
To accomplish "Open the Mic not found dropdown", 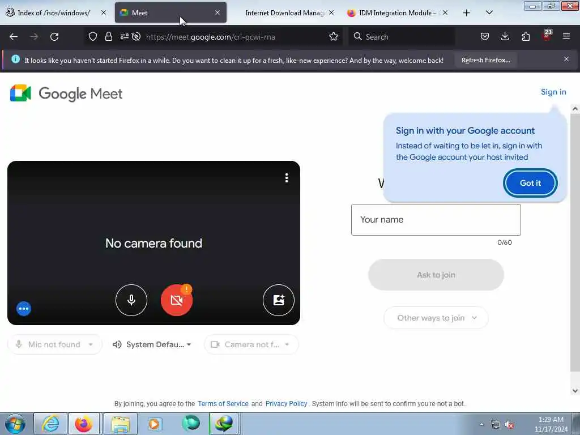I will [55, 344].
